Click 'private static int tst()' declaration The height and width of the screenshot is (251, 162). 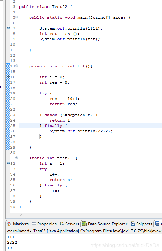[x=59, y=66]
